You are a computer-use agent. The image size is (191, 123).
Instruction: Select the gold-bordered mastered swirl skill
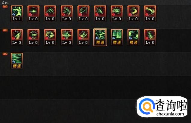pos(100,37)
